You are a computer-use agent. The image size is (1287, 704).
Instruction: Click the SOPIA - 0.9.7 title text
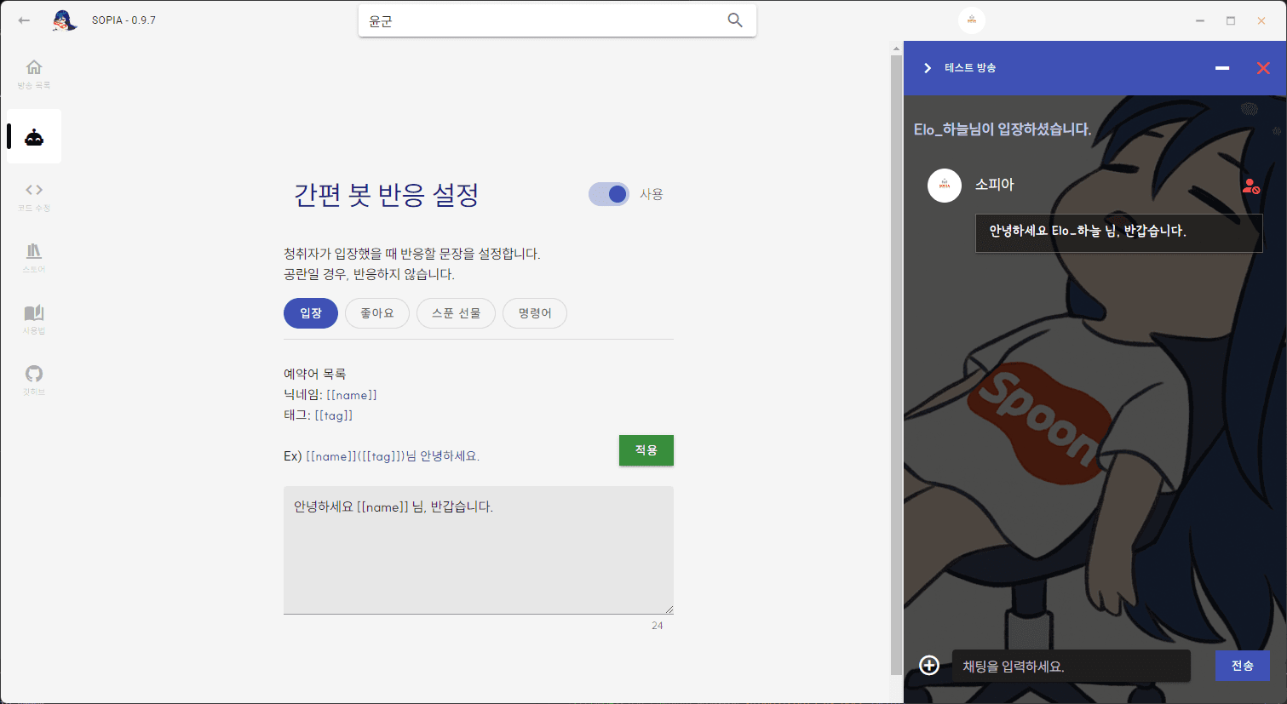click(124, 20)
